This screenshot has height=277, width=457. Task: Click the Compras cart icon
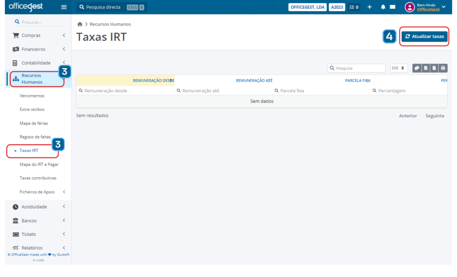point(16,35)
